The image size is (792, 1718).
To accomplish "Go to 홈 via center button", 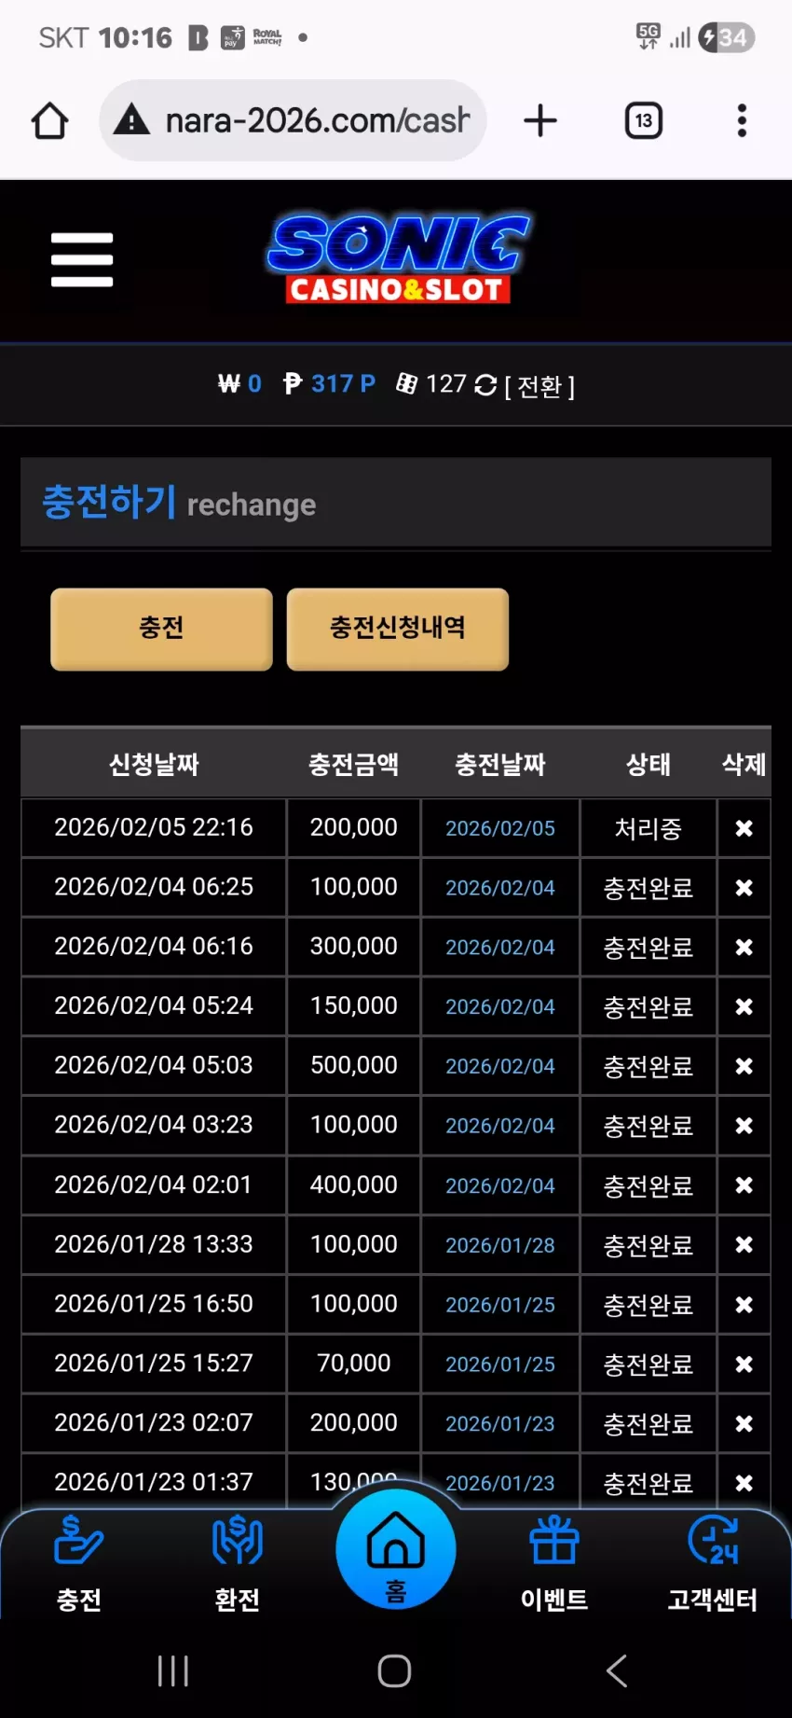I will click(x=396, y=1549).
